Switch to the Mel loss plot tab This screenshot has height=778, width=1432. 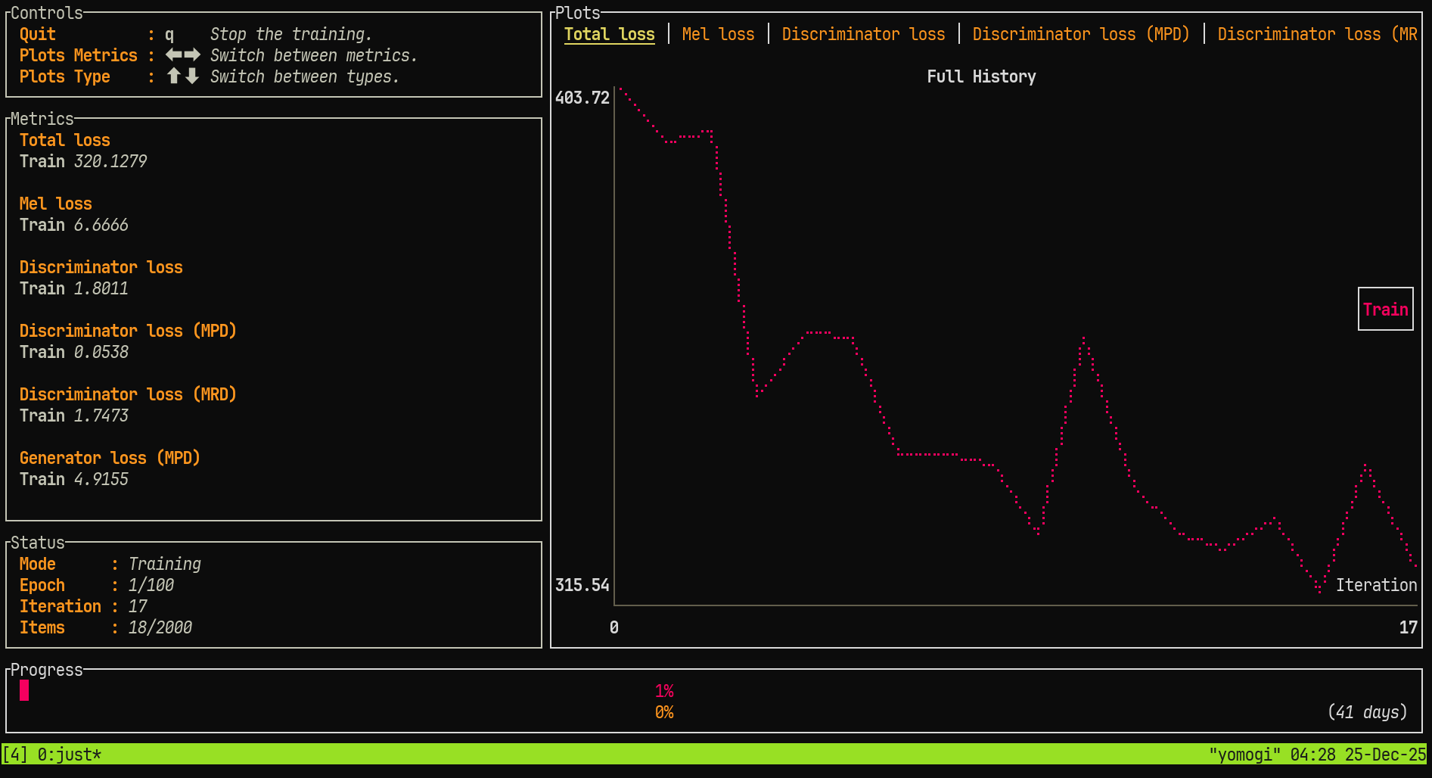click(x=718, y=34)
